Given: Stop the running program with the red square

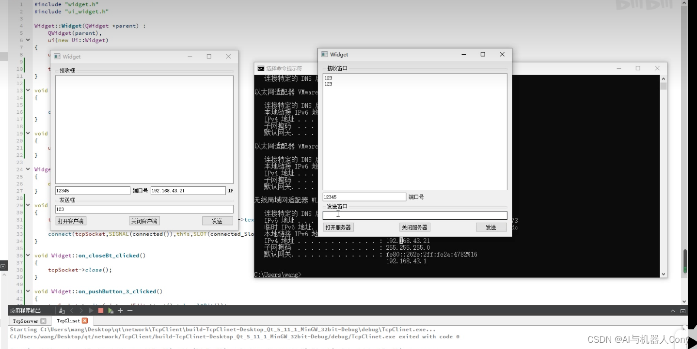Looking at the screenshot, I should tap(101, 311).
